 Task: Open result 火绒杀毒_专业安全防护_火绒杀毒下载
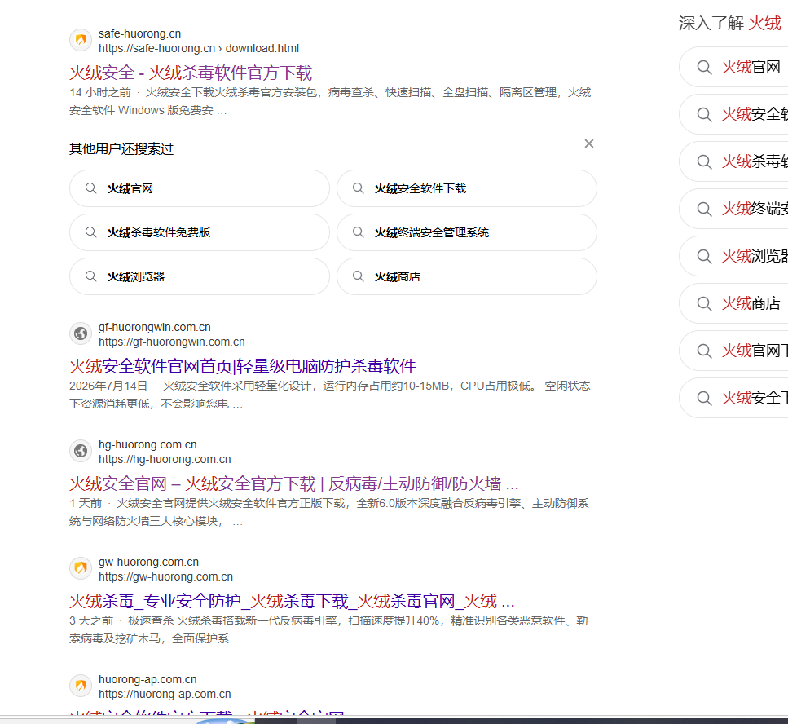coord(292,601)
